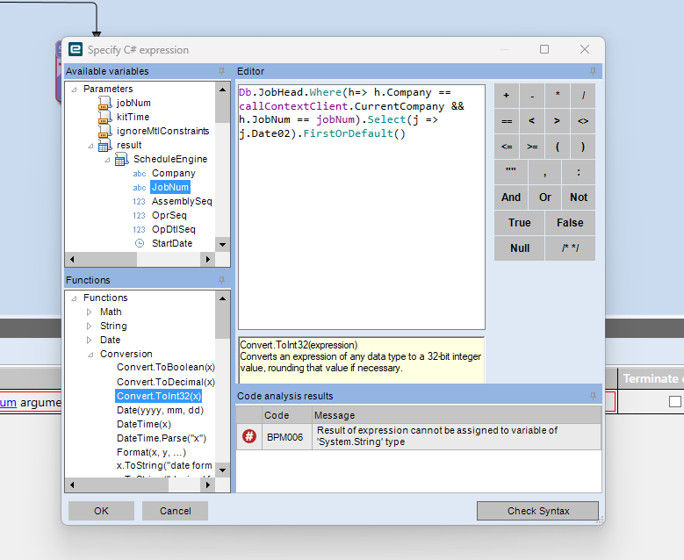
Task: Click the Epicor dialog title icon
Action: [76, 49]
